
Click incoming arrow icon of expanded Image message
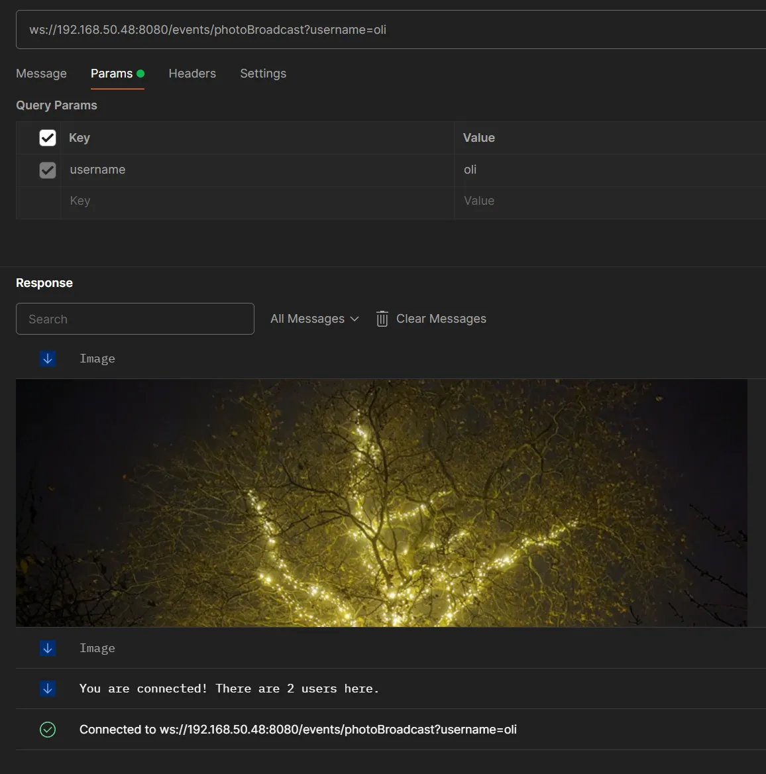[x=48, y=359]
